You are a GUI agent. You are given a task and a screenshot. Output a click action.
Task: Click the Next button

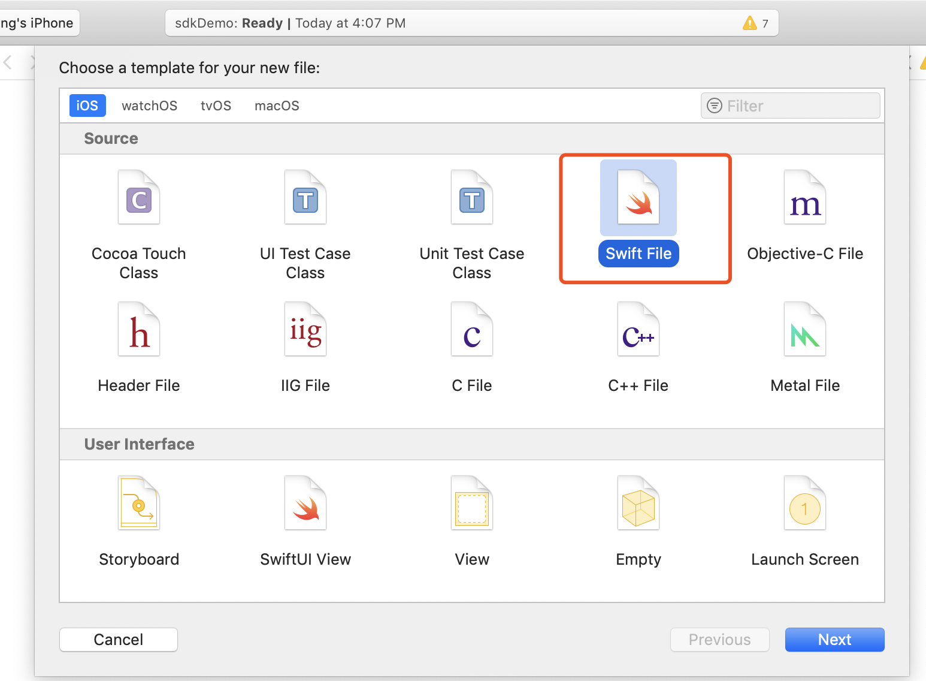pyautogui.click(x=834, y=640)
